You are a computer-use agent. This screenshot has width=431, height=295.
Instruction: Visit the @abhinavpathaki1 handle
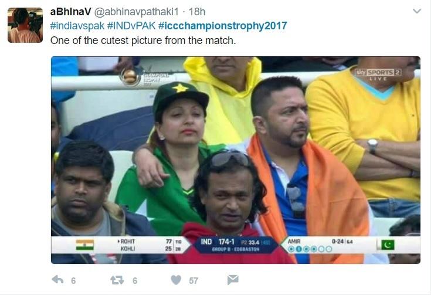tap(137, 12)
